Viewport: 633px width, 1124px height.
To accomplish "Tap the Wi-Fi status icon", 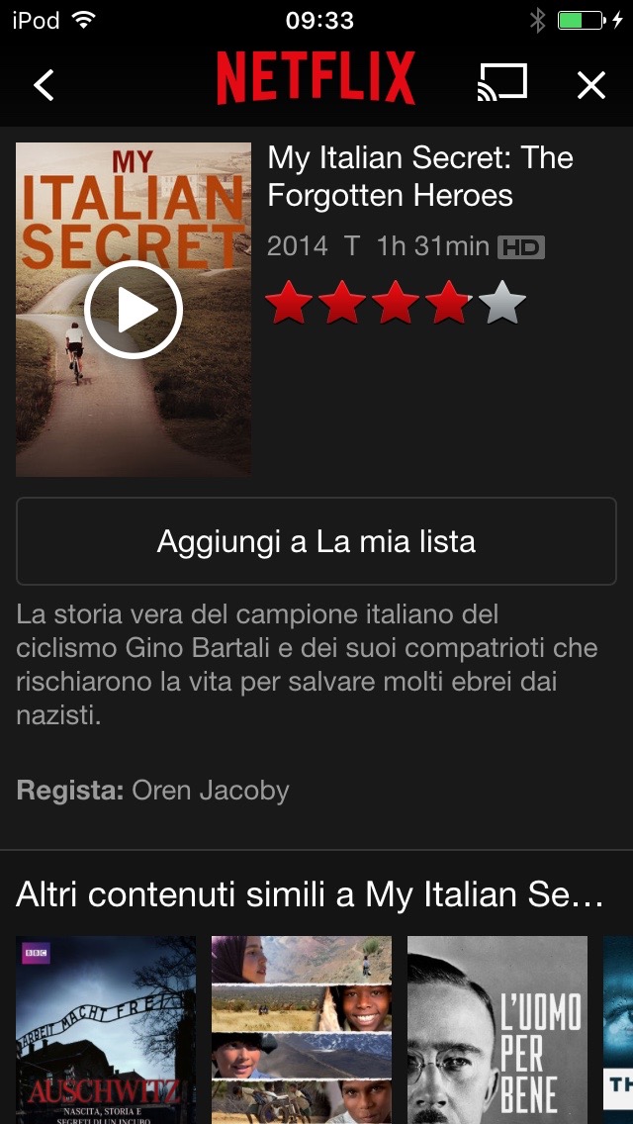I will pos(84,20).
